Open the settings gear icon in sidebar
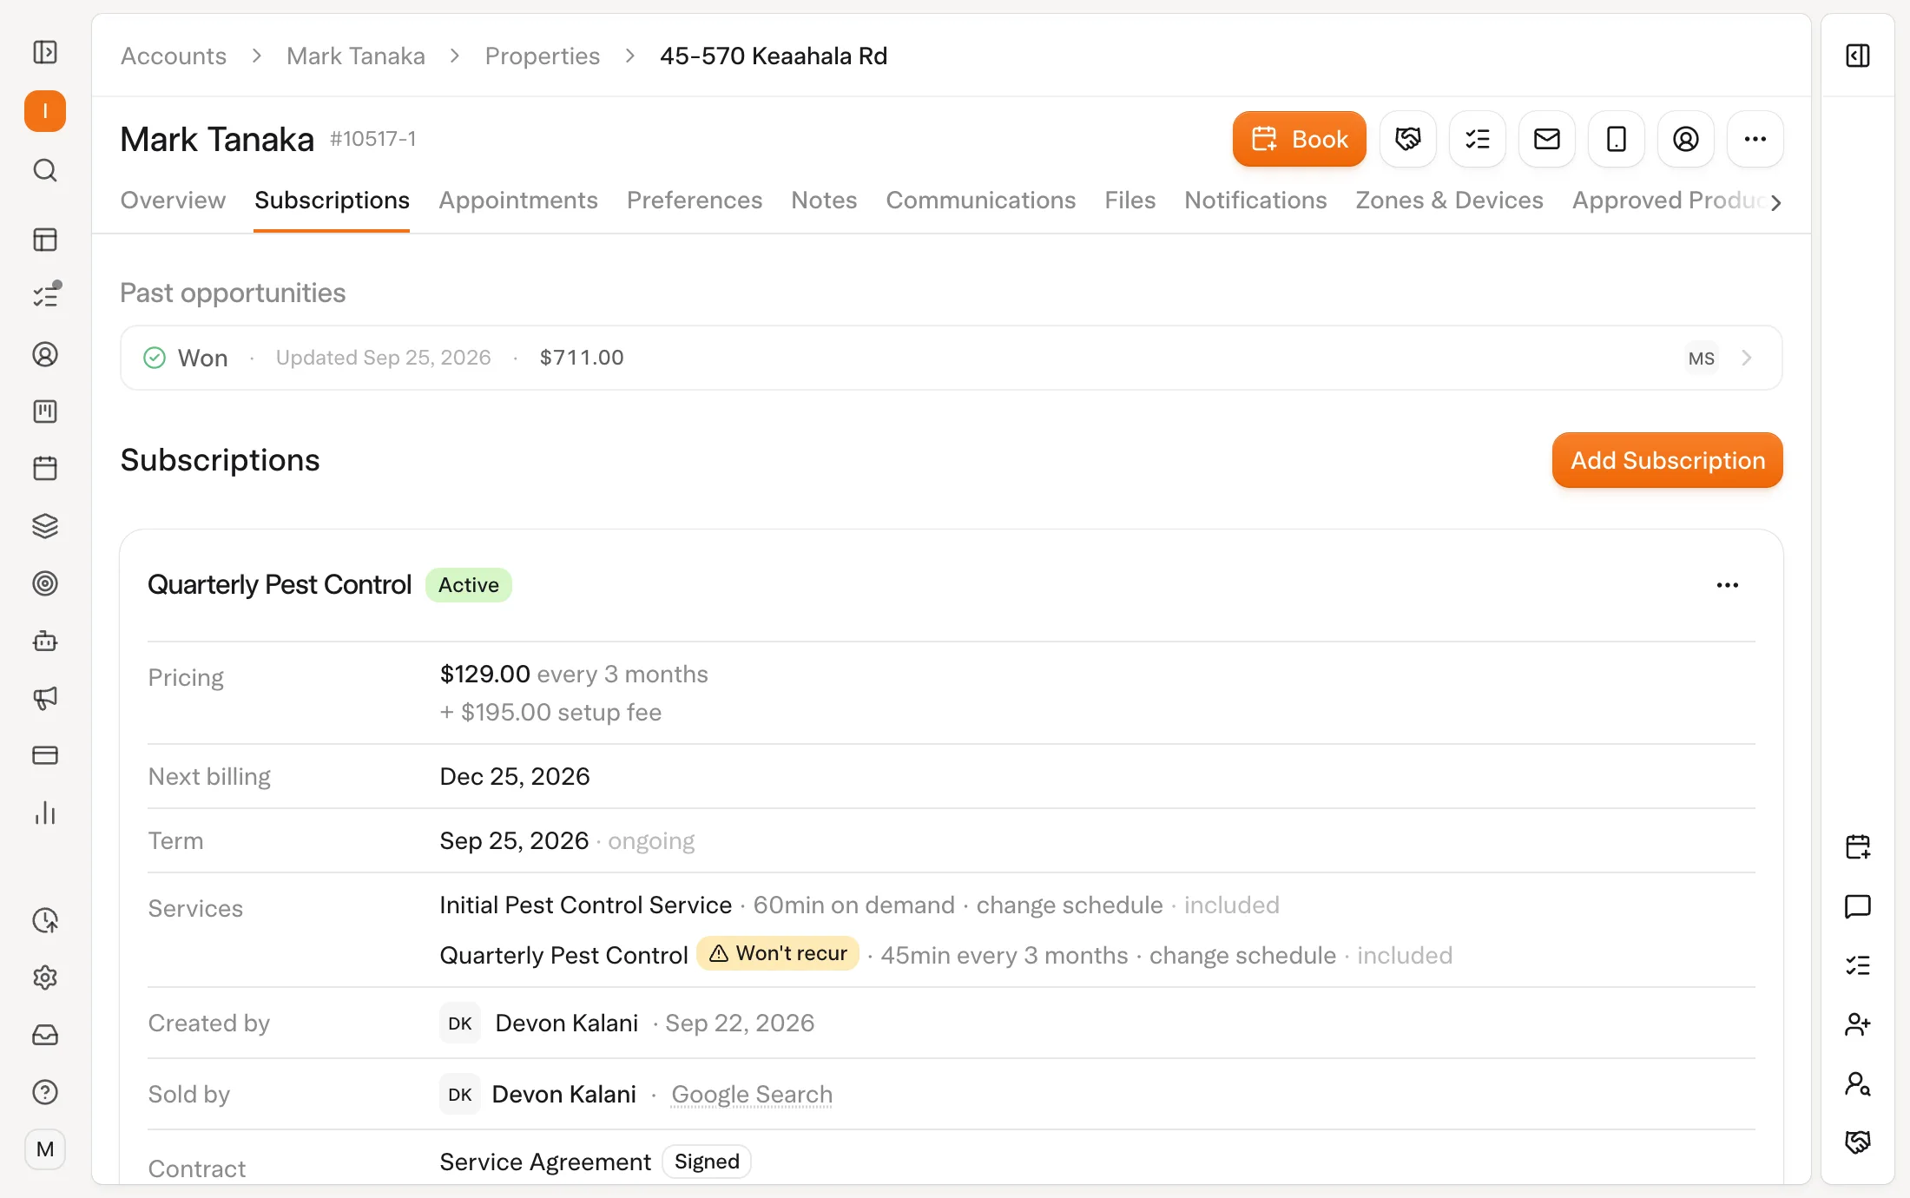 point(45,977)
